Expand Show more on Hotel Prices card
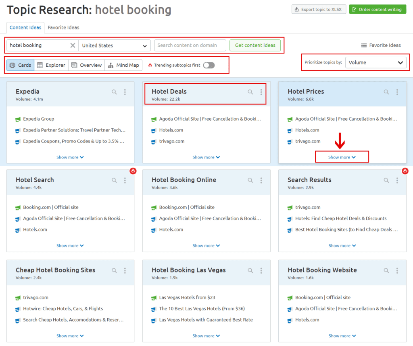 tap(342, 157)
